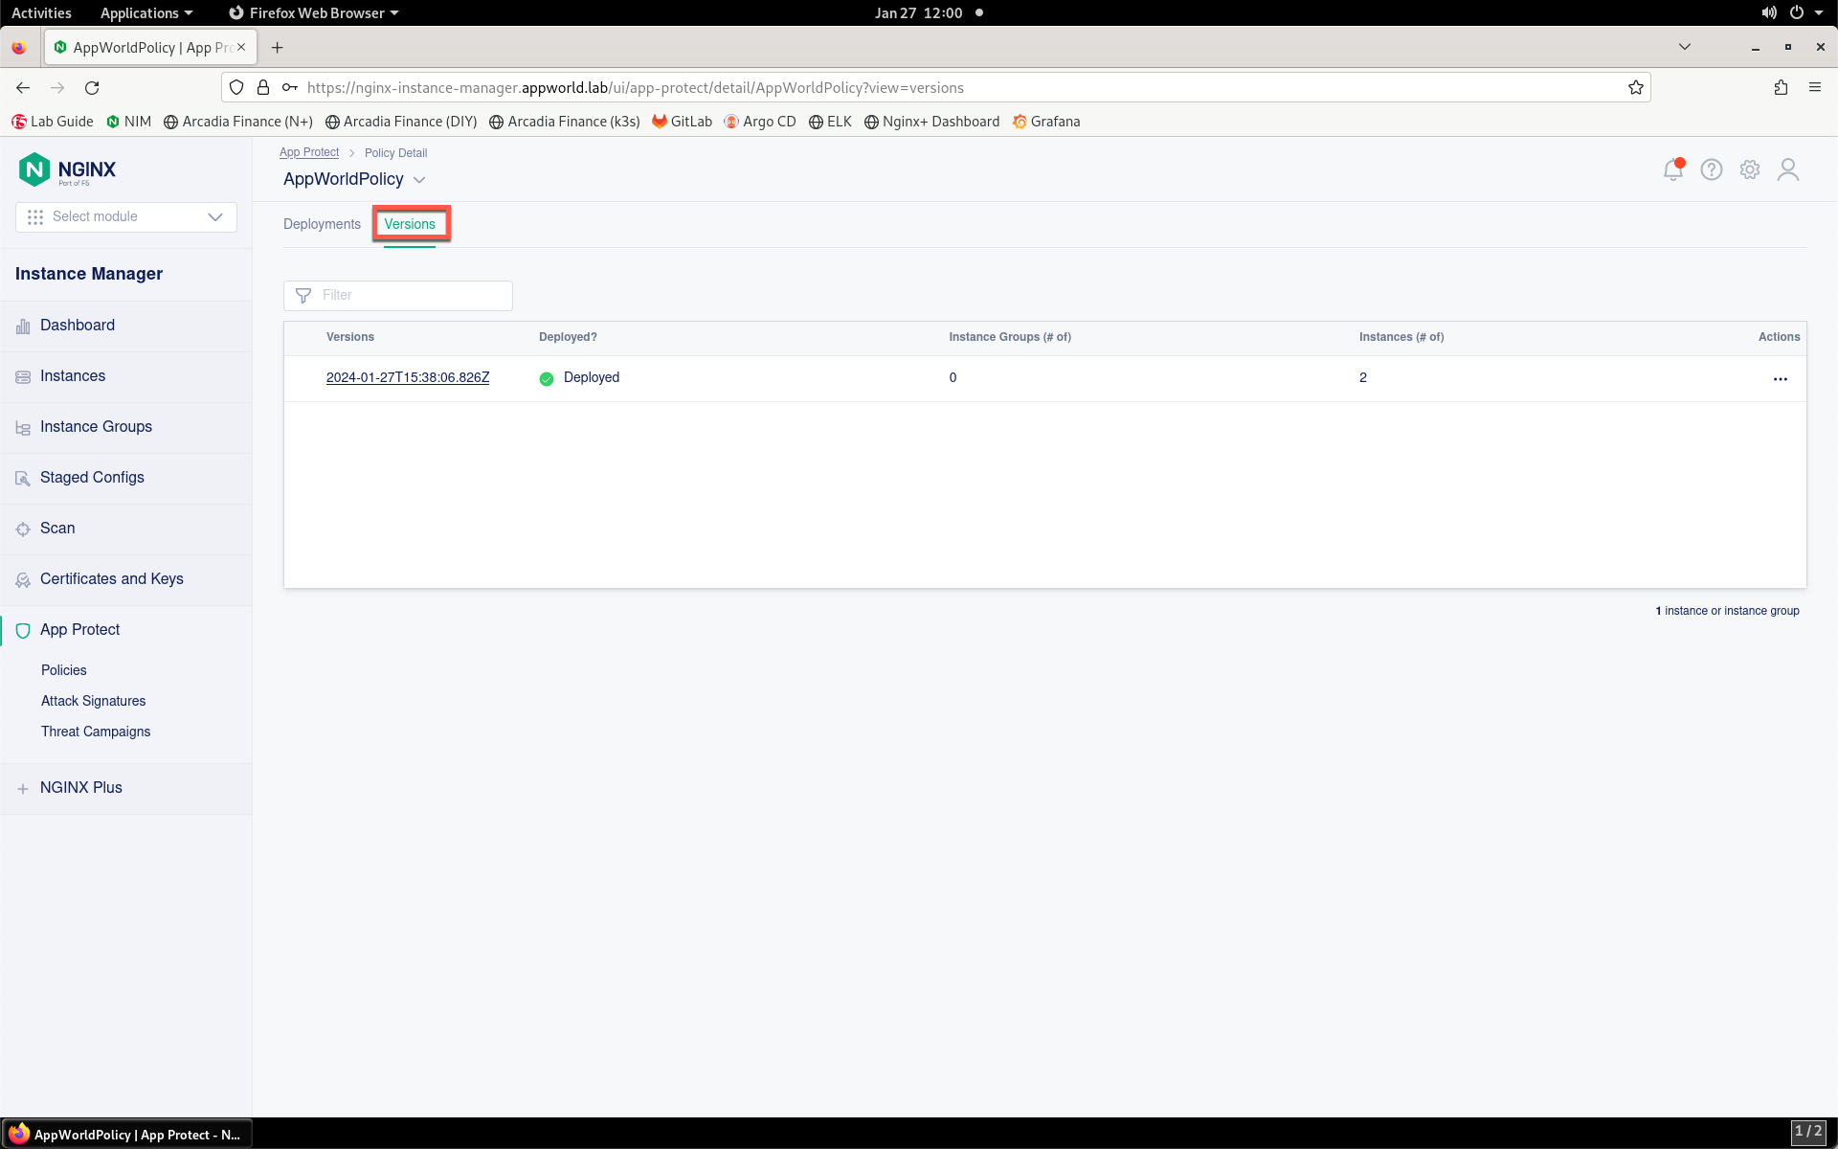Open the list all tabs chevron
Viewport: 1838px width, 1149px height.
click(x=1685, y=47)
